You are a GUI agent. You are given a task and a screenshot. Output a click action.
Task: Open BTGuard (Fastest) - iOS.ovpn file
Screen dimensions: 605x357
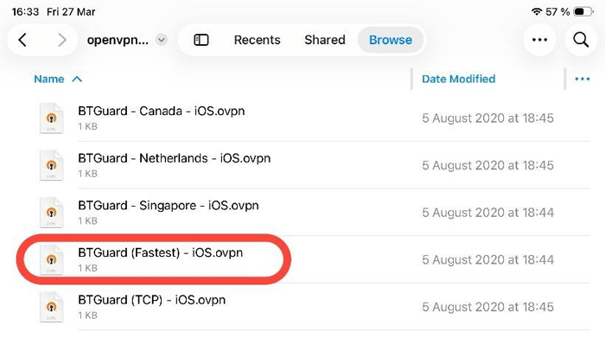pos(160,253)
